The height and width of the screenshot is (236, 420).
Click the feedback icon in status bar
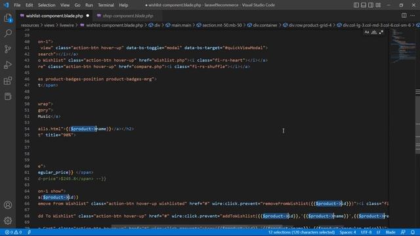[x=403, y=232]
